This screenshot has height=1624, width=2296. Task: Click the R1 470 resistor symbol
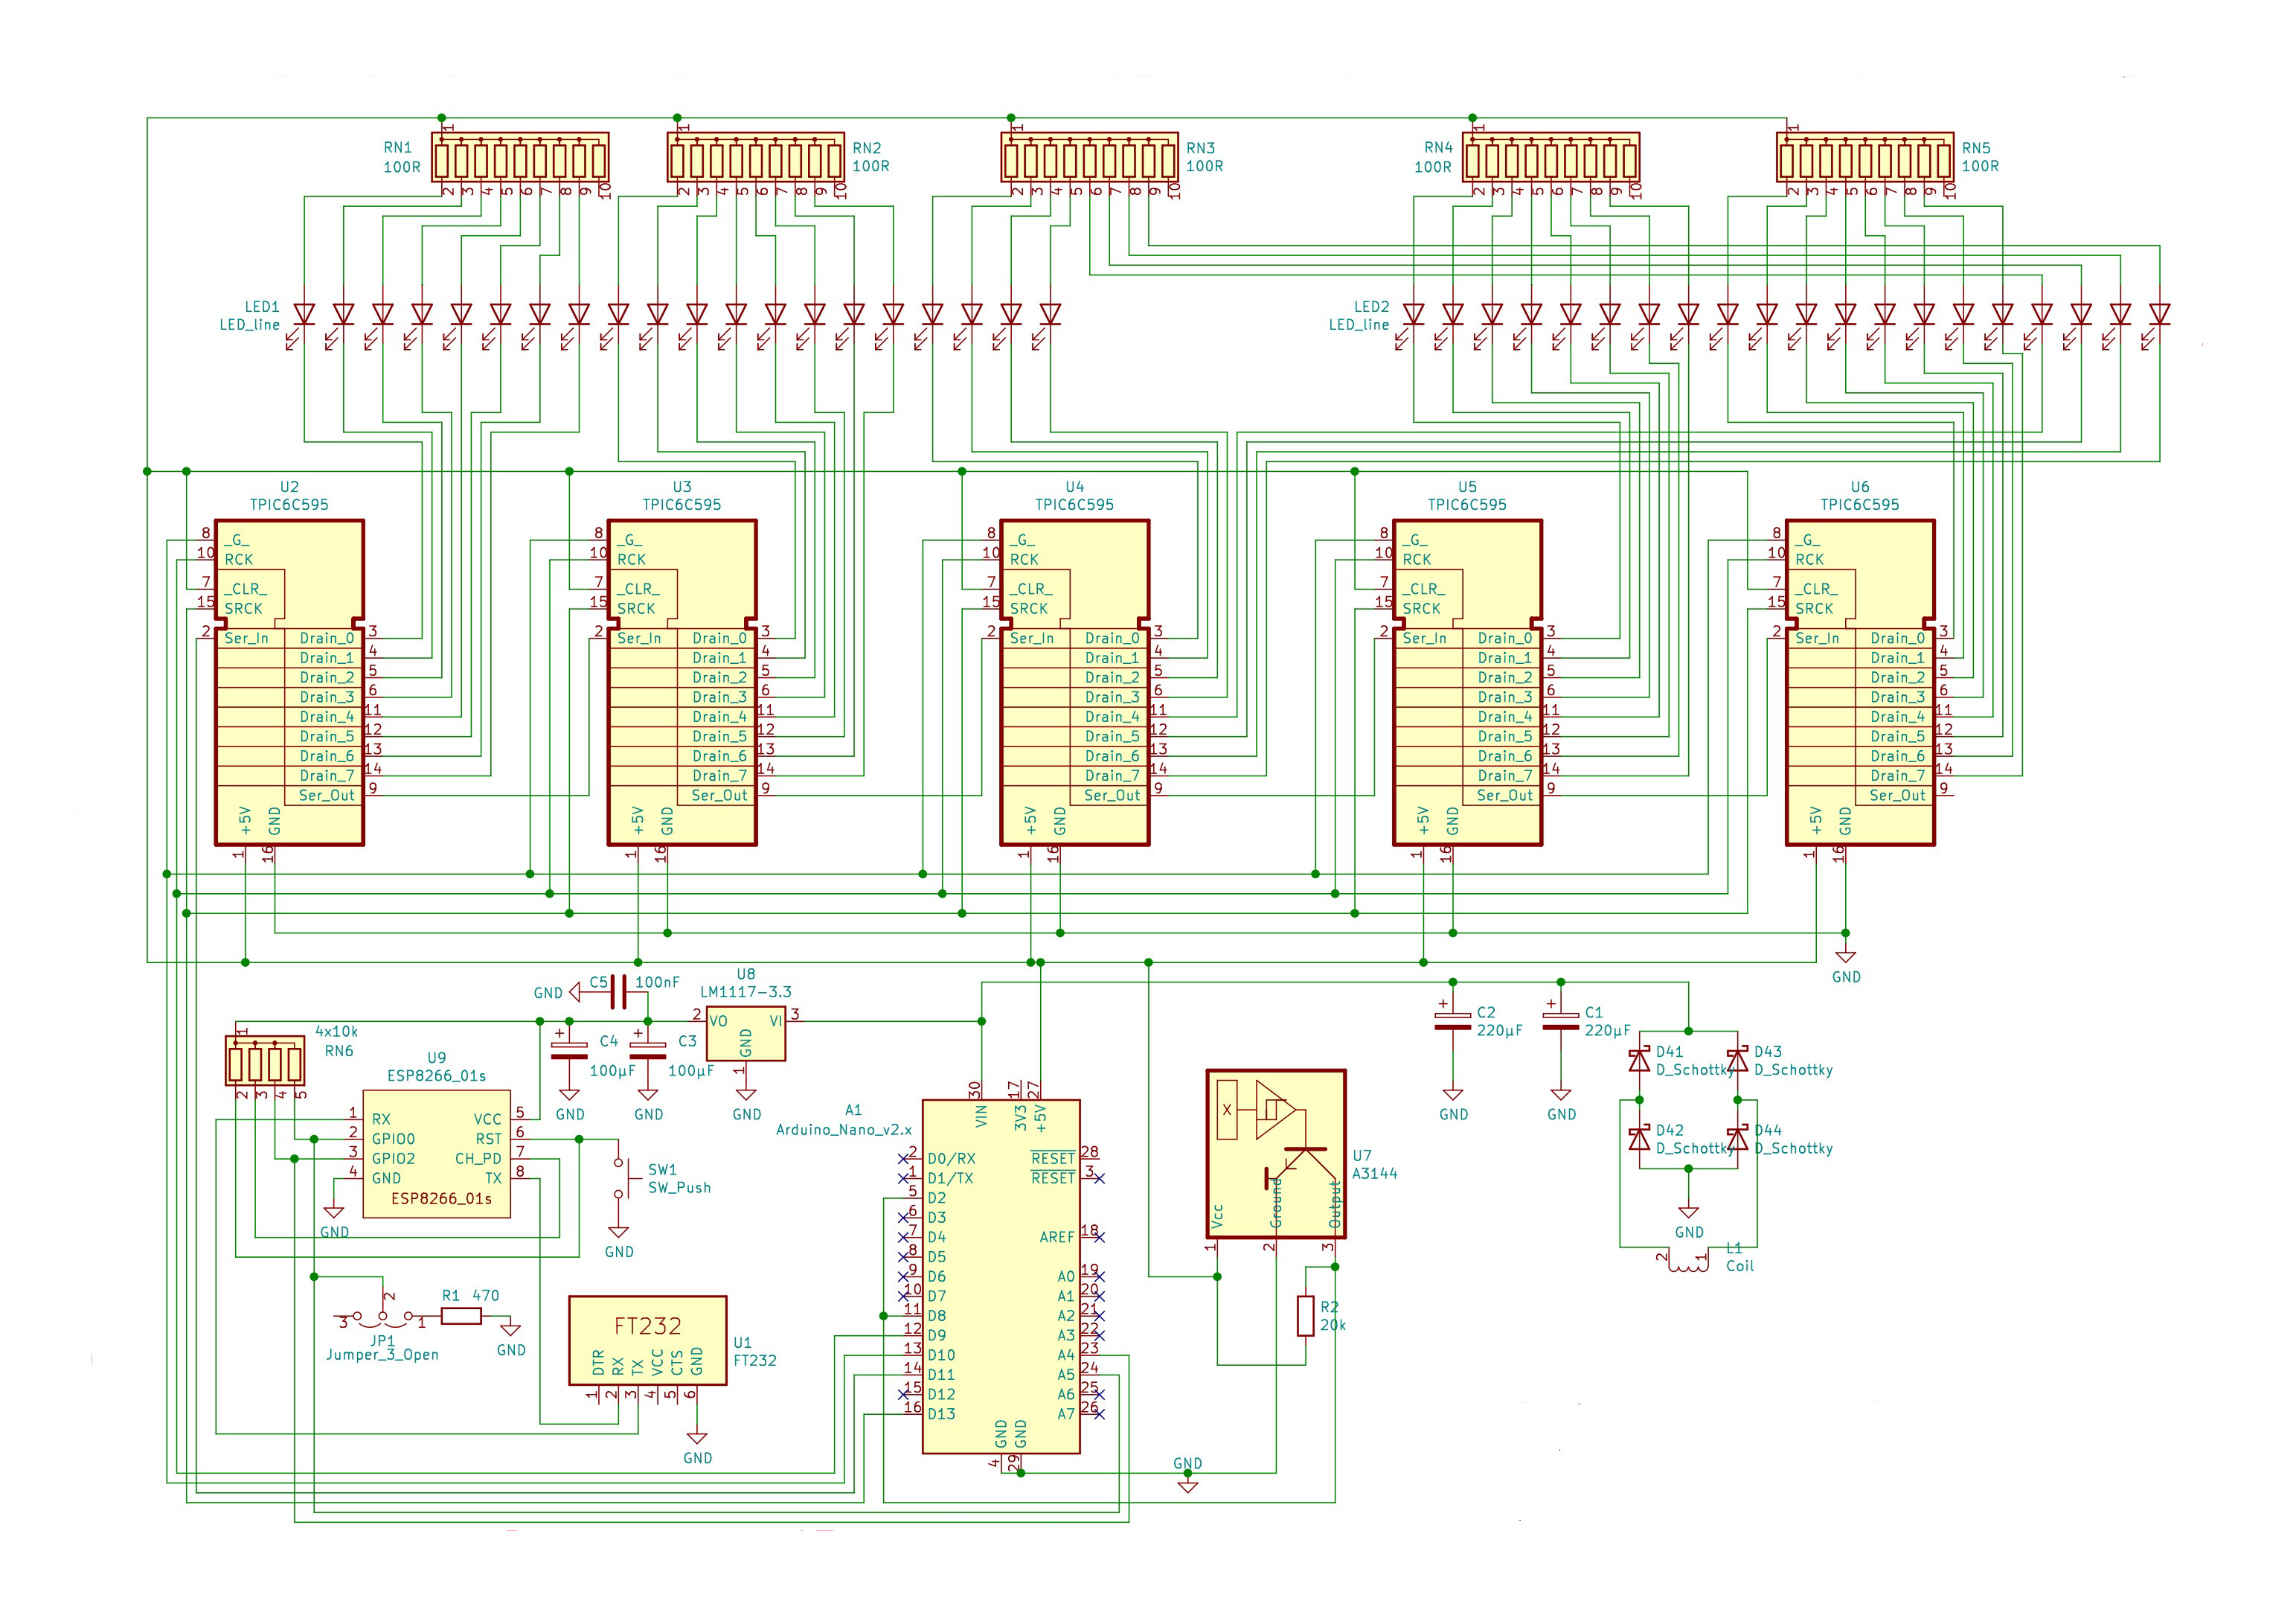[461, 1317]
